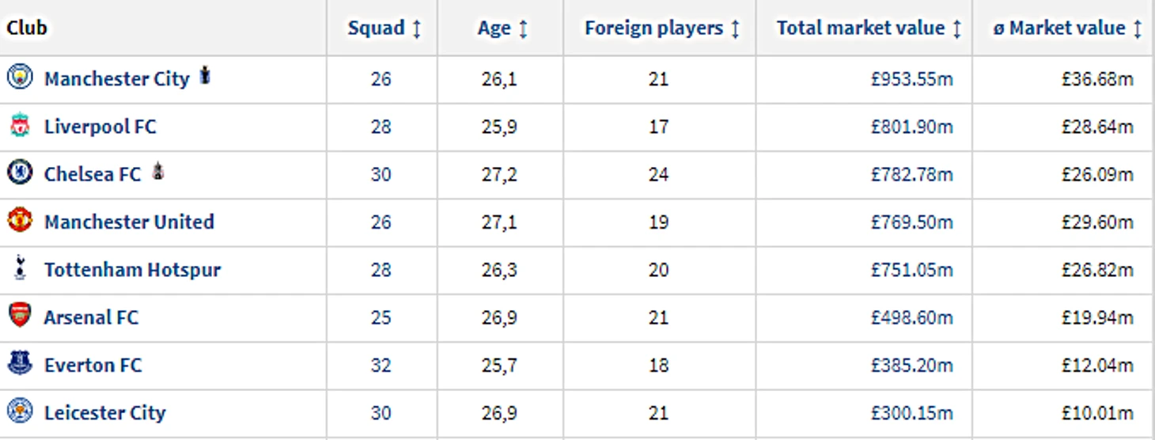
Task: Click the Arsenal FC club crest
Action: tap(20, 316)
